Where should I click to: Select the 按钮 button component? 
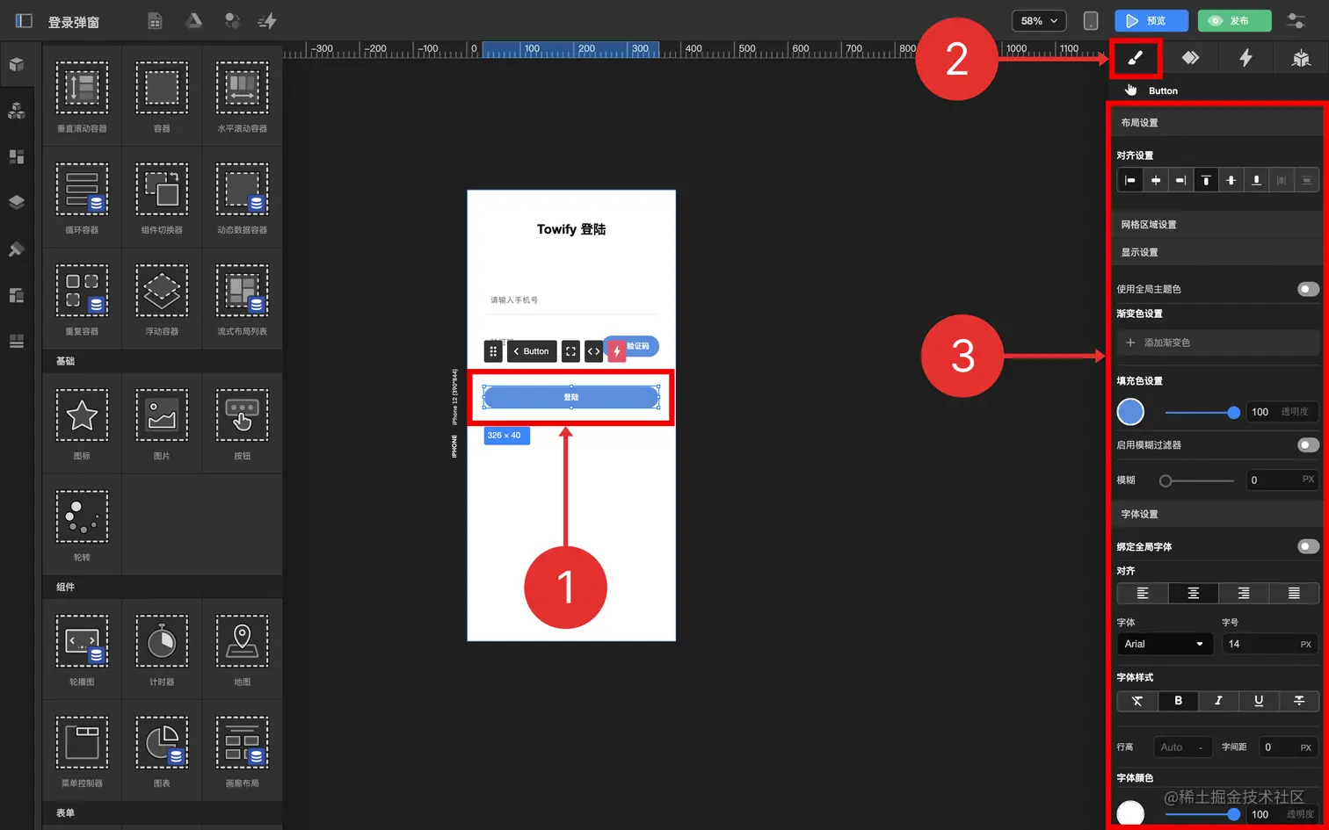[242, 423]
